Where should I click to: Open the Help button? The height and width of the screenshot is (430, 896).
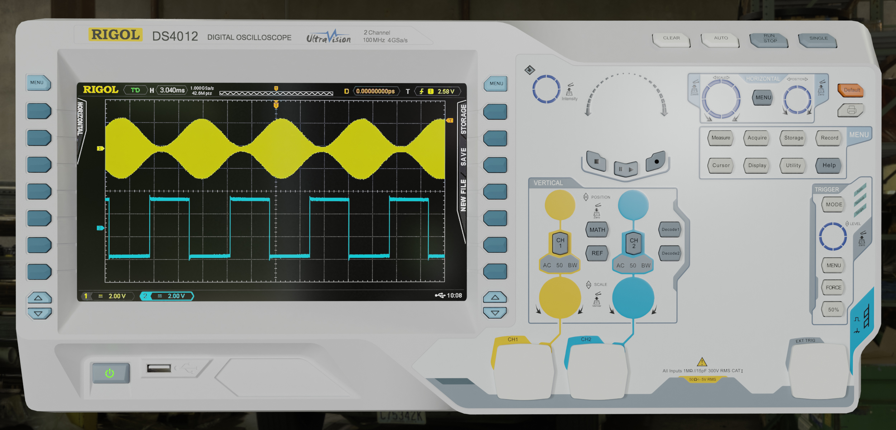829,166
